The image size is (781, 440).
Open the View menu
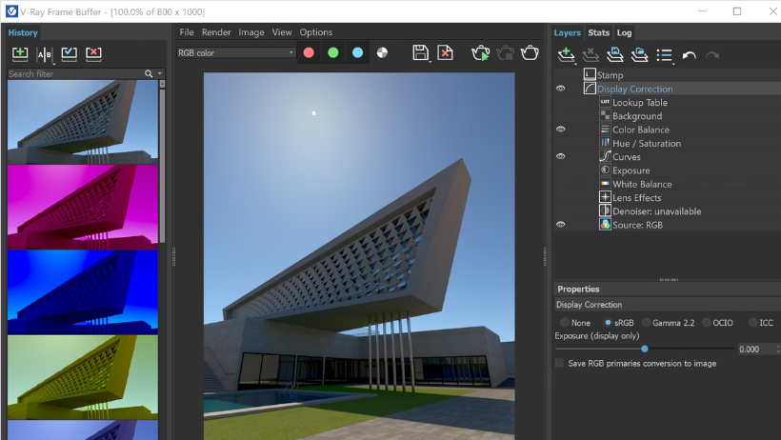282,32
